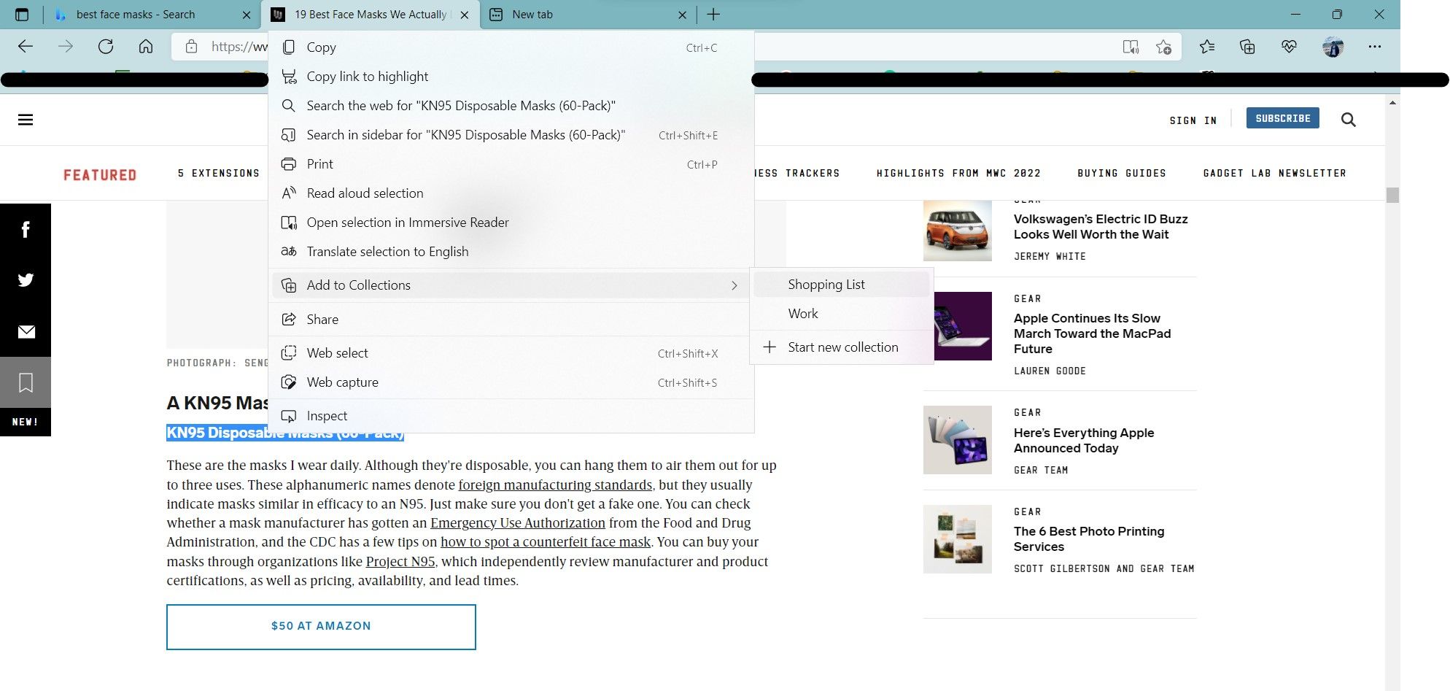Open selection in Immersive Reader

coord(511,223)
